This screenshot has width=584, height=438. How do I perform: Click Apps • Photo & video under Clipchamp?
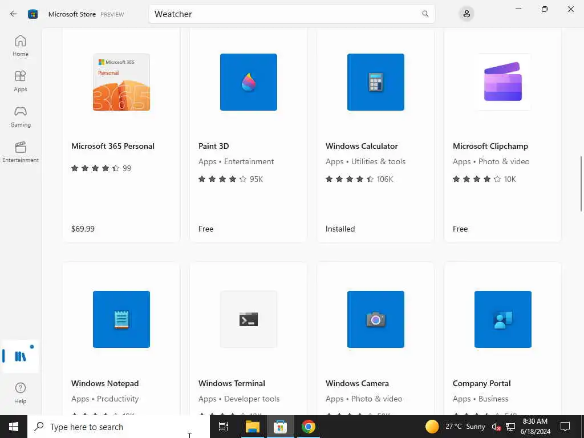coord(491,161)
